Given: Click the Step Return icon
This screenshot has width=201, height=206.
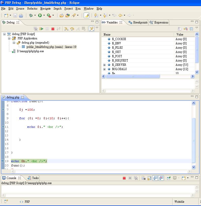Looking at the screenshot, I should pyautogui.click(x=78, y=29).
